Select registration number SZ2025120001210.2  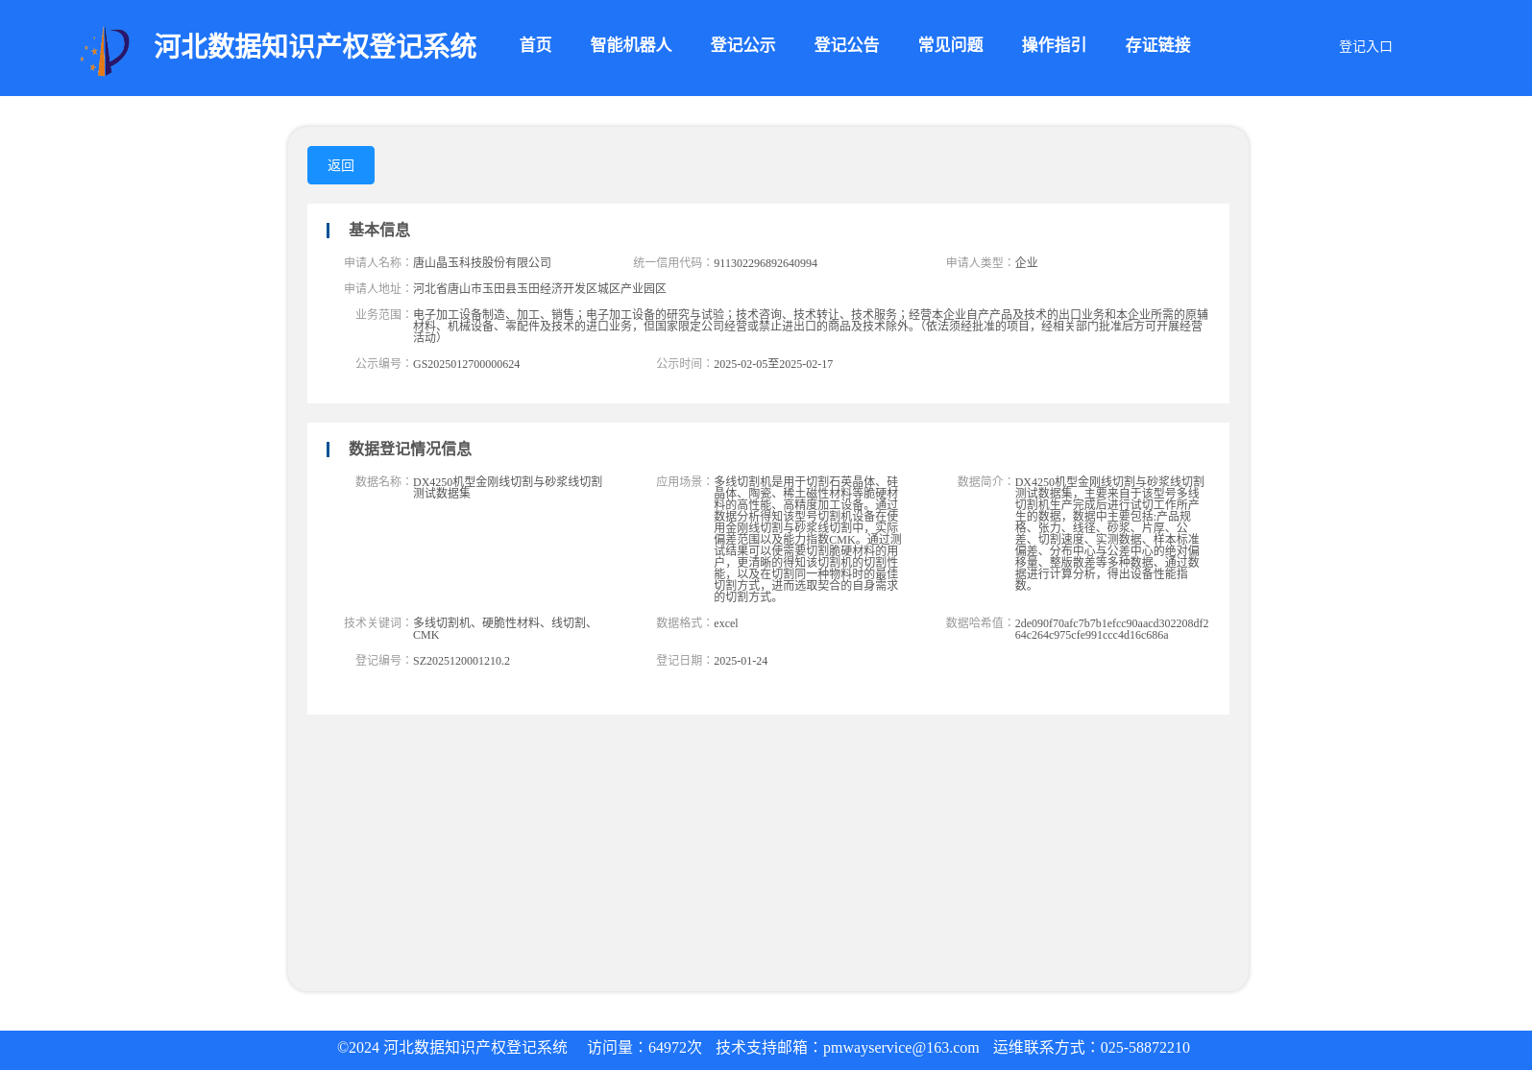pyautogui.click(x=461, y=661)
